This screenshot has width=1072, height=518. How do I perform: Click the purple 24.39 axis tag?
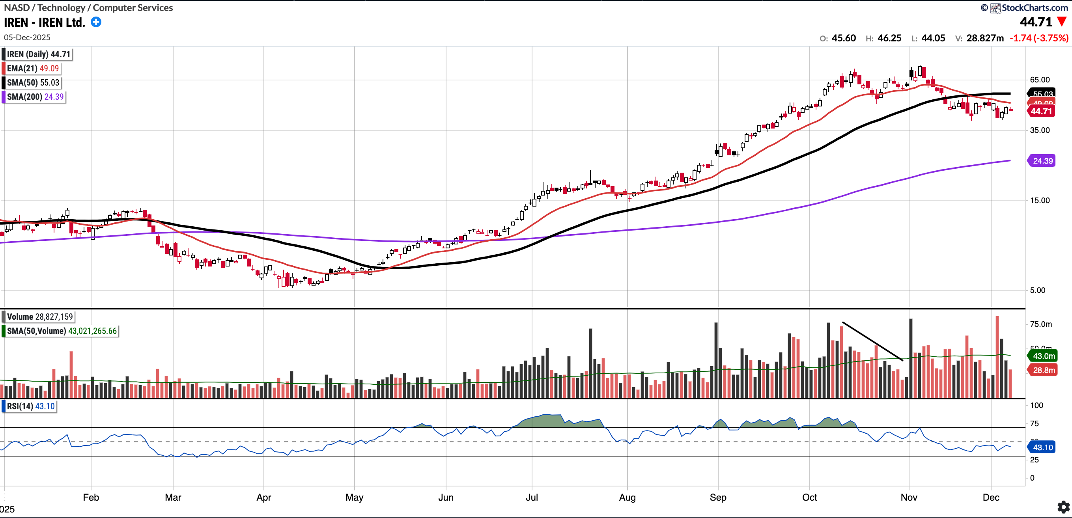1042,160
